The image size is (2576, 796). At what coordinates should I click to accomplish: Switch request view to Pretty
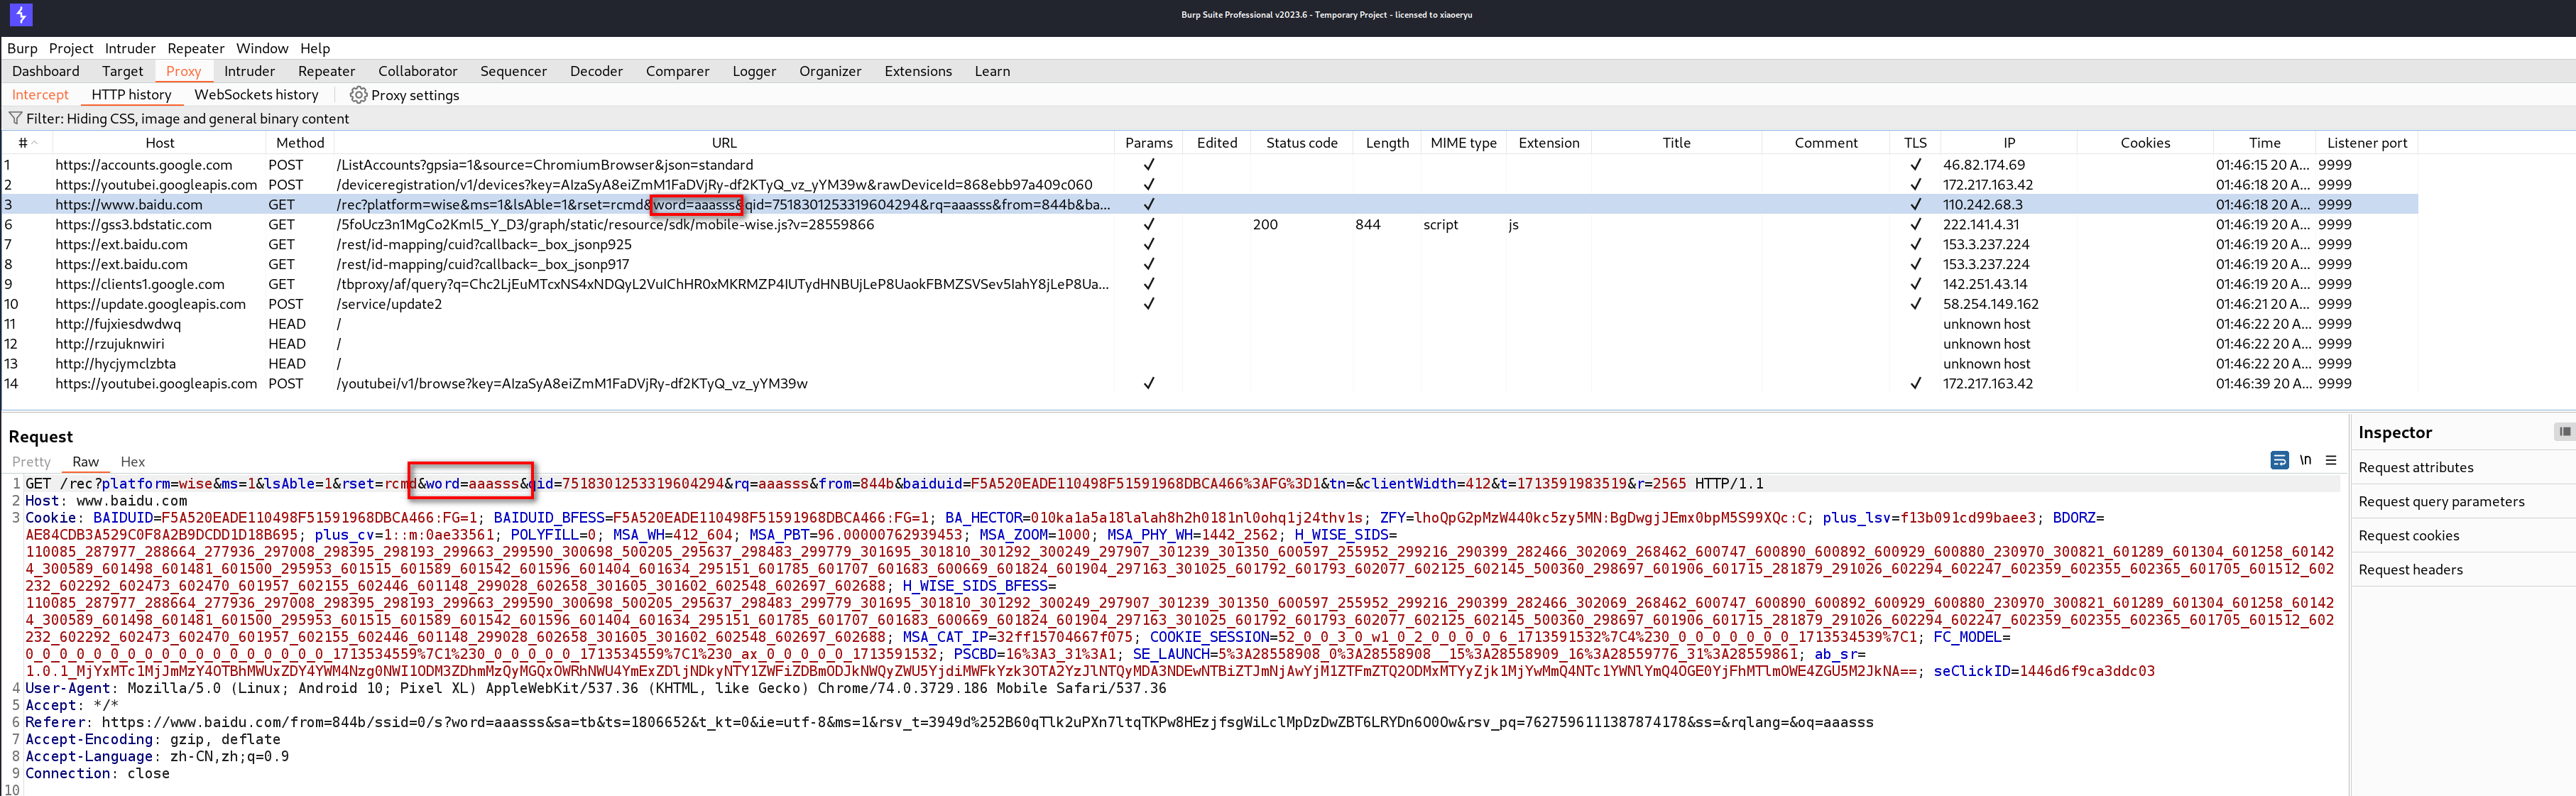(31, 461)
